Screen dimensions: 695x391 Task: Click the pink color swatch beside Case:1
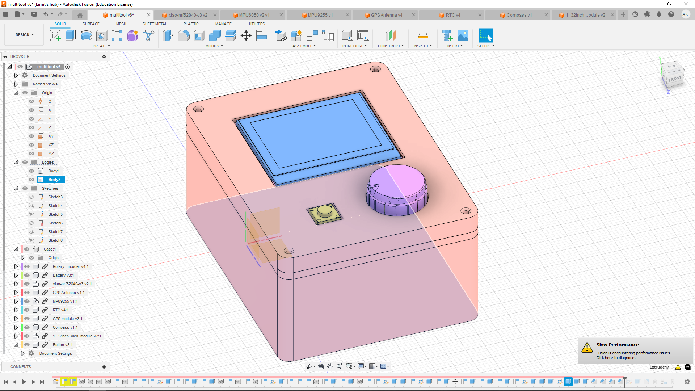[x=22, y=249]
